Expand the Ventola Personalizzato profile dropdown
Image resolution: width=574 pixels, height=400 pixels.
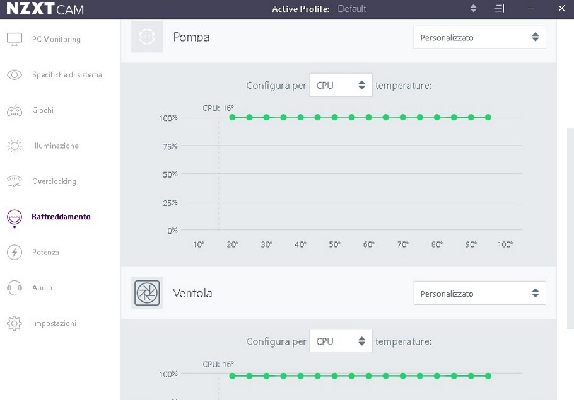point(479,294)
